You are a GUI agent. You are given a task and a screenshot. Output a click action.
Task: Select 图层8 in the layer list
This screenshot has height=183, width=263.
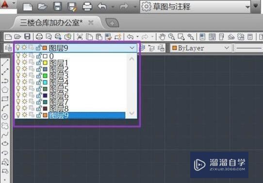click(70, 109)
